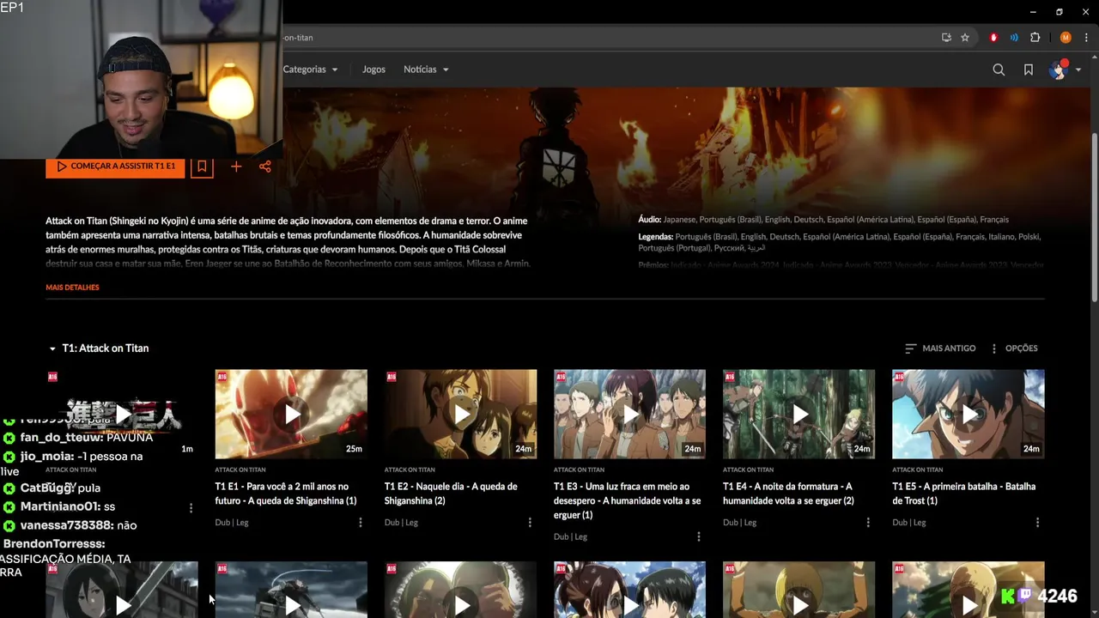
Task: Add series to a list with plus icon
Action: 236,167
